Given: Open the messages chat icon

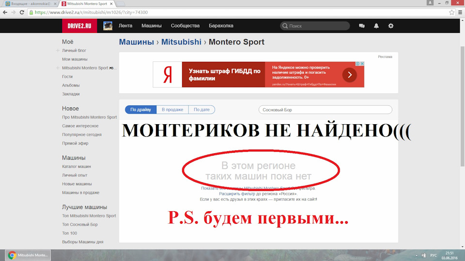Looking at the screenshot, I should click(x=361, y=26).
